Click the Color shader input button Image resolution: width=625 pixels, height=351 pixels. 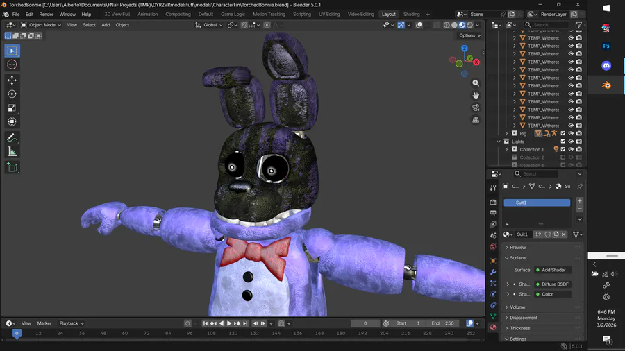pyautogui.click(x=553, y=294)
